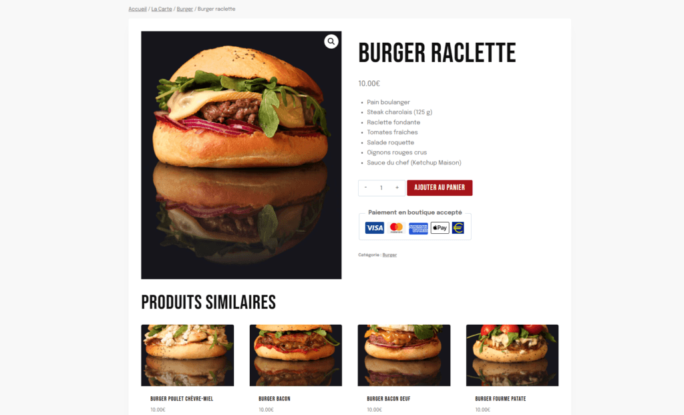Click the Apple Pay payment icon
Viewport: 684px width, 415px height.
pyautogui.click(x=440, y=228)
